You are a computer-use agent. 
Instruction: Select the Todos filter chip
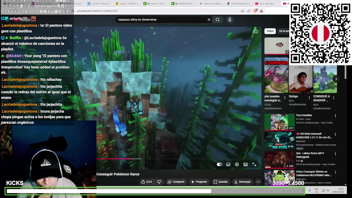[270, 31]
